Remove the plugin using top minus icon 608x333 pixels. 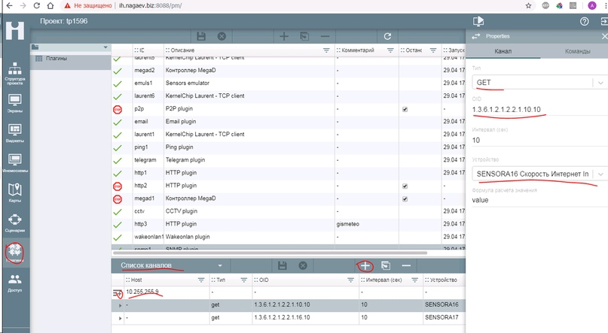click(x=325, y=36)
